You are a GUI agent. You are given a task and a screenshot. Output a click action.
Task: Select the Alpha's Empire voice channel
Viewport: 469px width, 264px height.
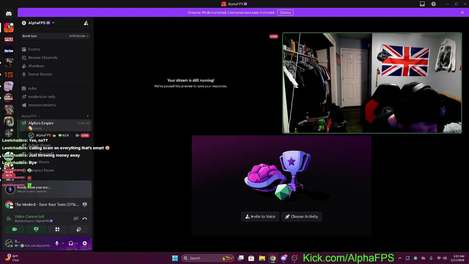point(55,125)
